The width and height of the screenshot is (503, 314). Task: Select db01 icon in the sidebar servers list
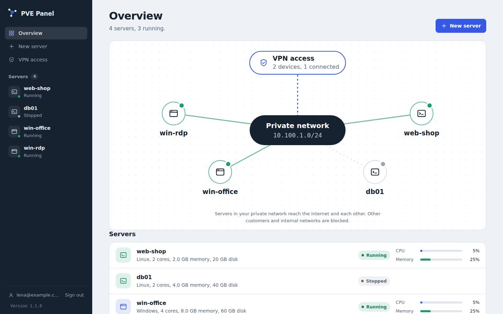point(14,112)
